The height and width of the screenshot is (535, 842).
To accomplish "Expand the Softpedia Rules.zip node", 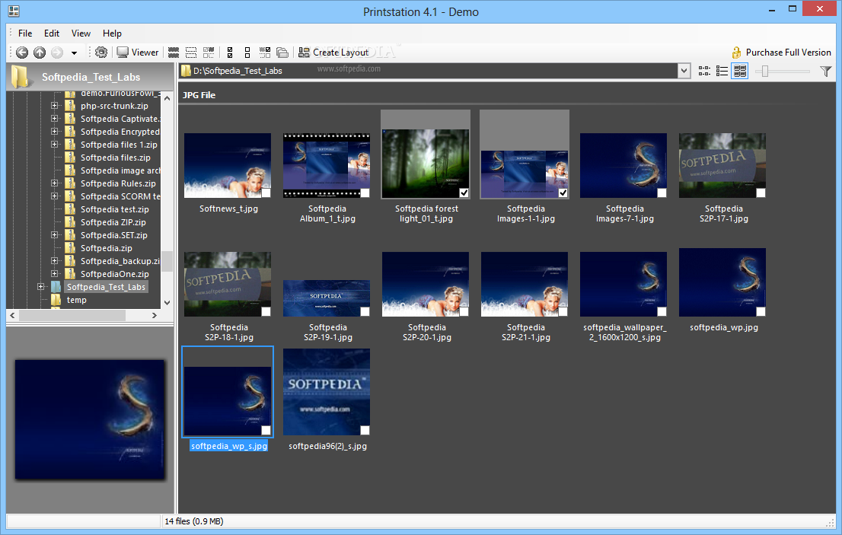I will 54,183.
